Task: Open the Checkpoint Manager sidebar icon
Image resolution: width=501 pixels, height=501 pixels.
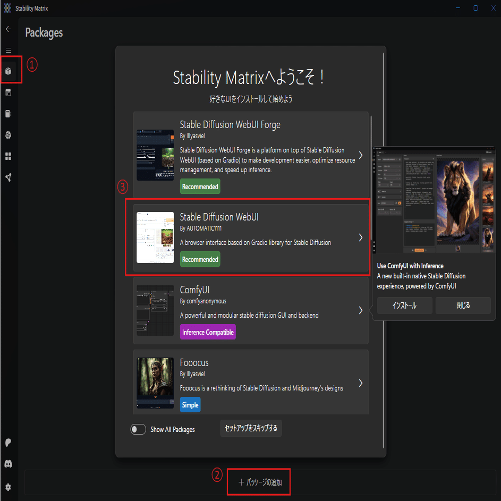Action: 9,114
